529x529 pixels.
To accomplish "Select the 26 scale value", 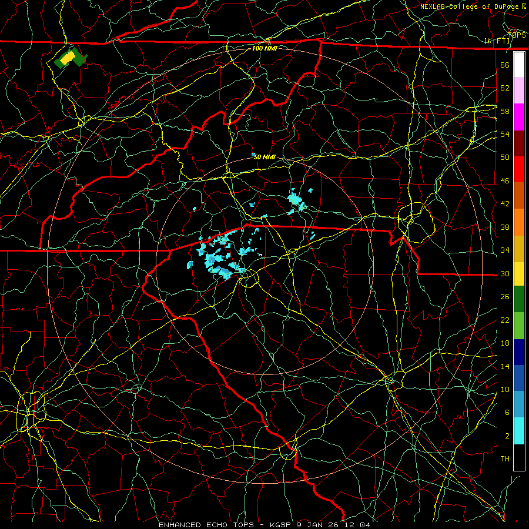I will coord(505,297).
